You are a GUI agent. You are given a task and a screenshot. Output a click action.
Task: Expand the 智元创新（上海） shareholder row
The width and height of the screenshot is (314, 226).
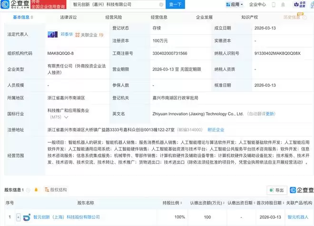click(x=19, y=217)
